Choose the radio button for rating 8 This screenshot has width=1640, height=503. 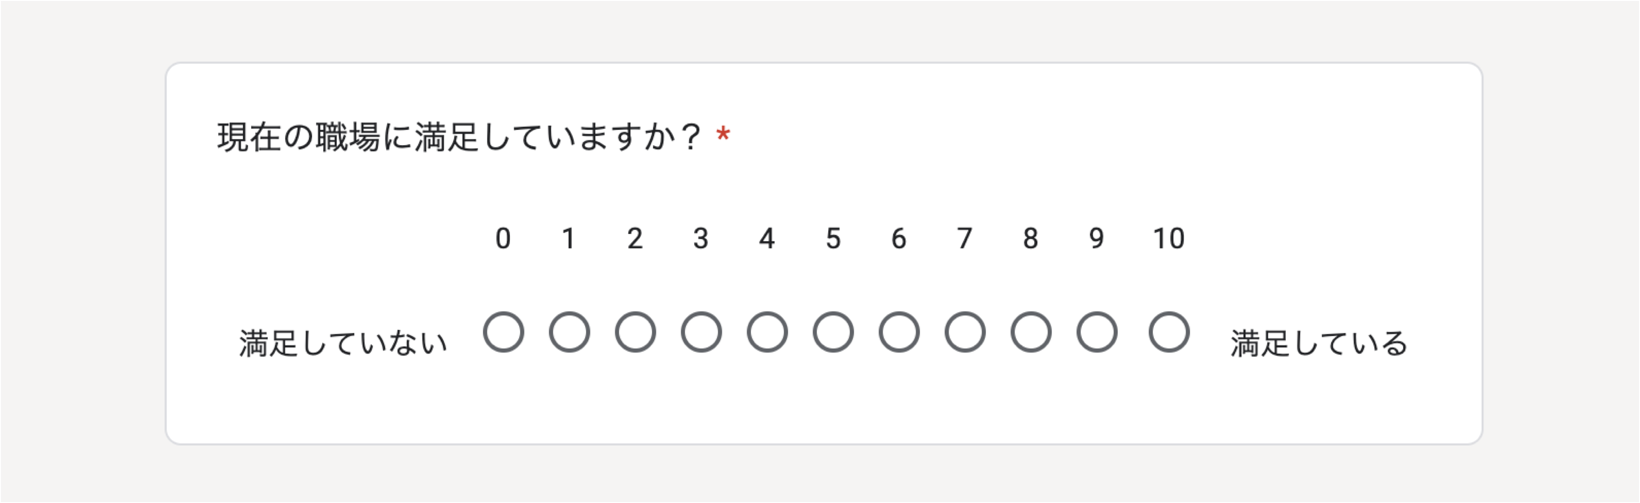tap(1031, 332)
